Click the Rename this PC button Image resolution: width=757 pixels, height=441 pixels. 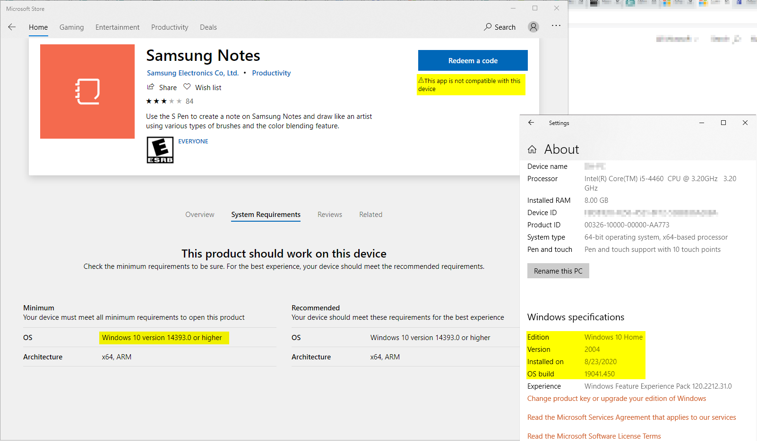pos(558,271)
